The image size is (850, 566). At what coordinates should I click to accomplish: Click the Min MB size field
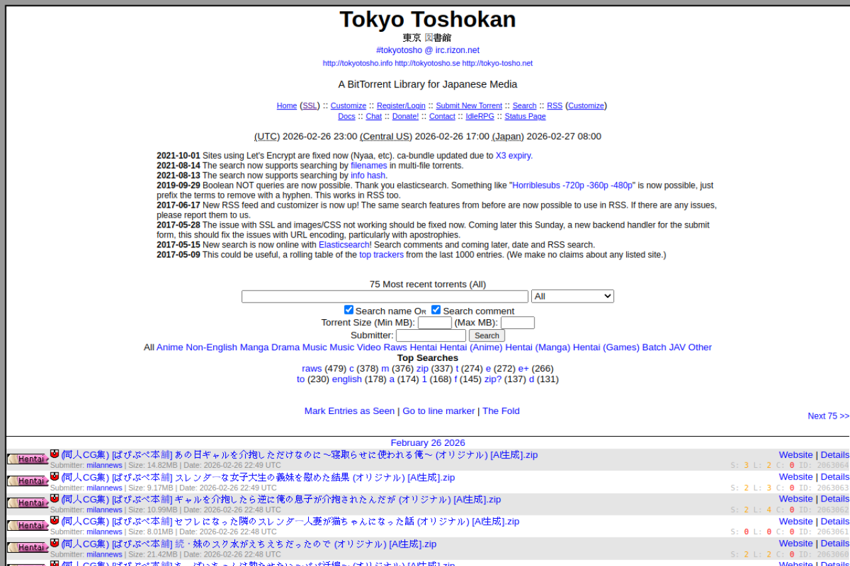point(434,322)
